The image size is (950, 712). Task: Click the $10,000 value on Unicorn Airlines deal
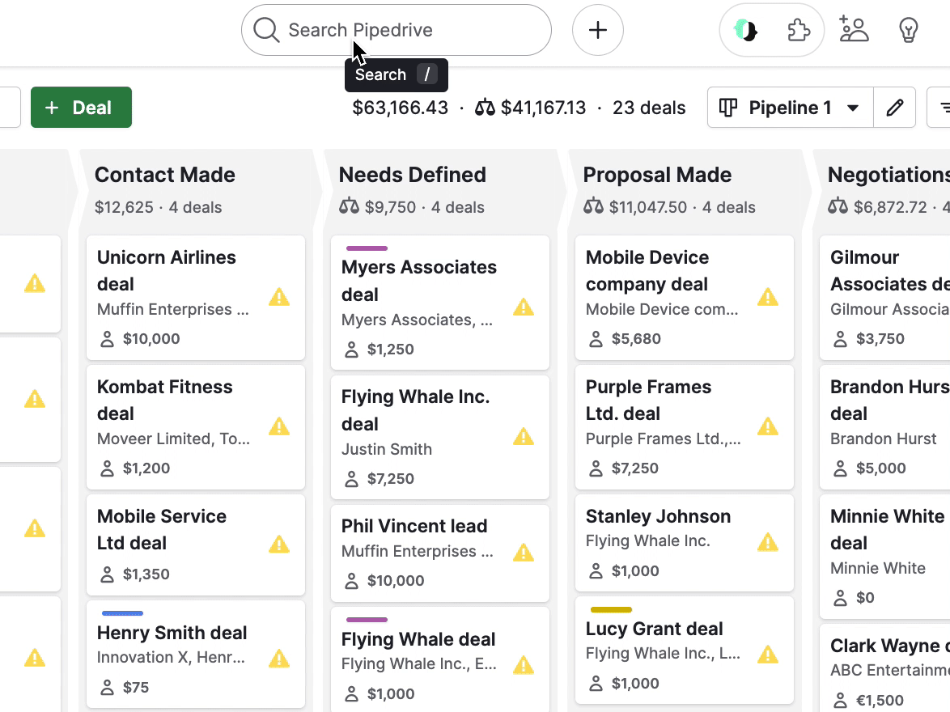(x=151, y=339)
